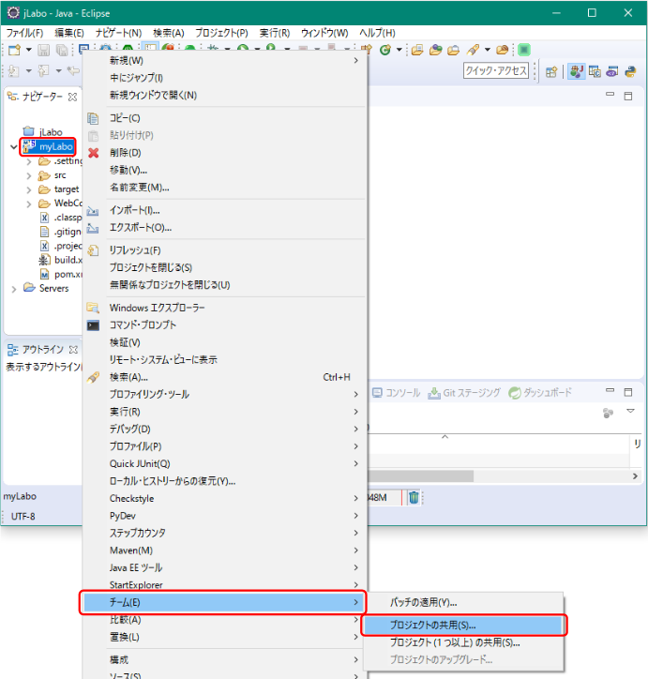Click the green square toolbar icon

[524, 51]
